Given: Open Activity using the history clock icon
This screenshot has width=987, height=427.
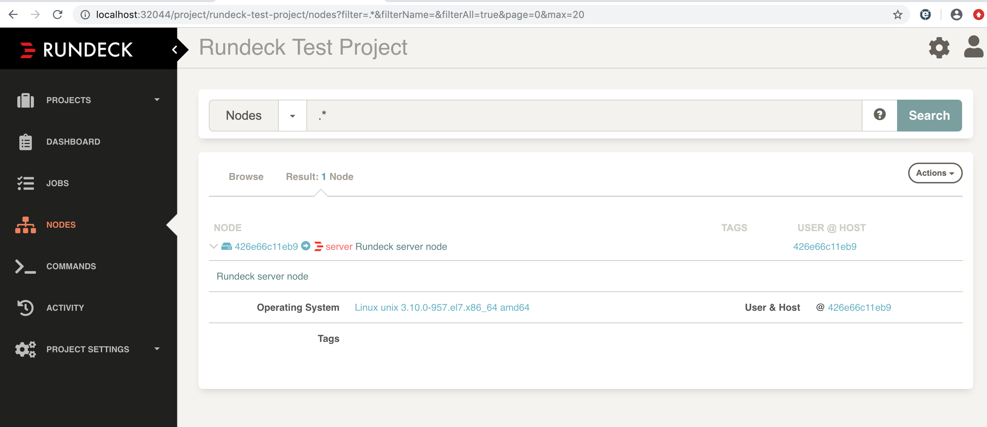Looking at the screenshot, I should (25, 307).
